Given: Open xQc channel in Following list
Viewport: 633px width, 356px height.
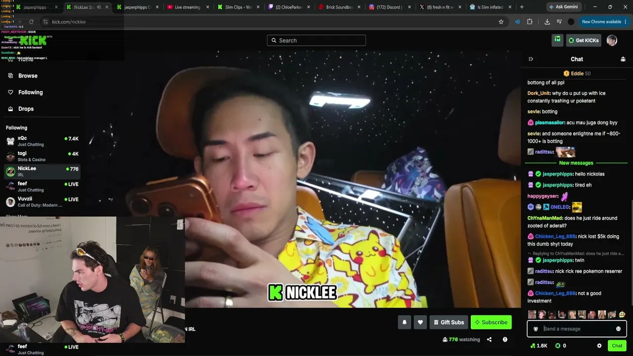Looking at the screenshot, I should coord(42,141).
